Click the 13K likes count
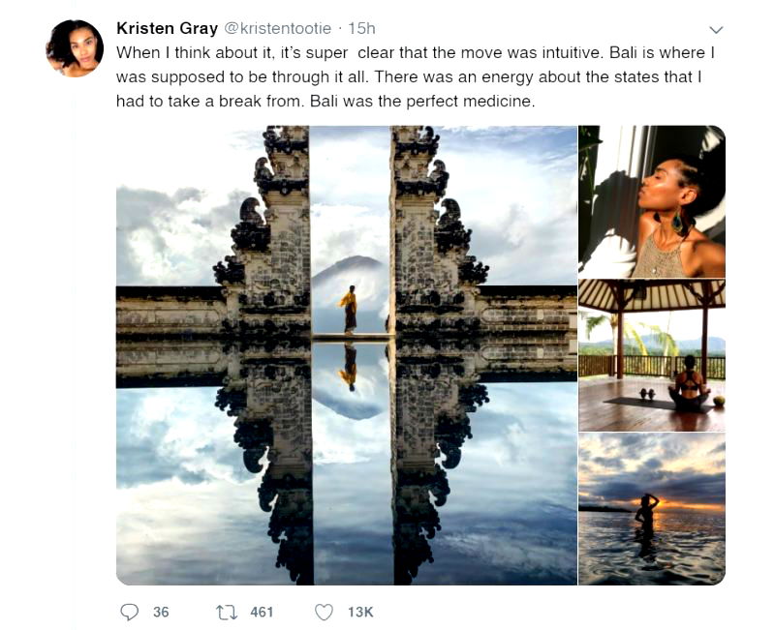Image resolution: width=775 pixels, height=630 pixels. click(360, 612)
